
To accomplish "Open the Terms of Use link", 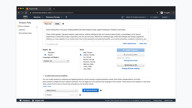I will (168, 100).
